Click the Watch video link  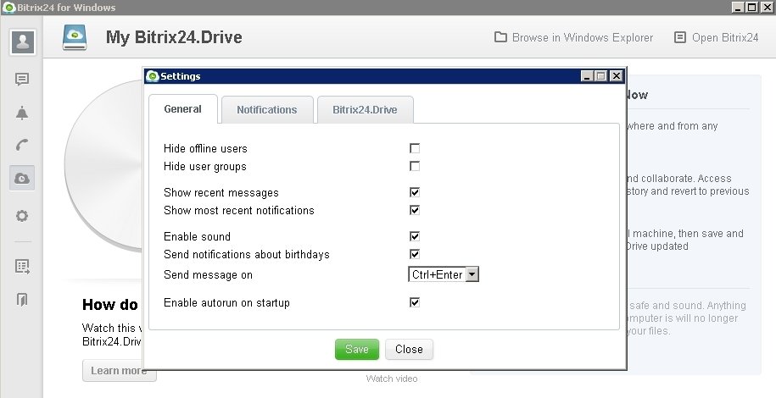392,379
